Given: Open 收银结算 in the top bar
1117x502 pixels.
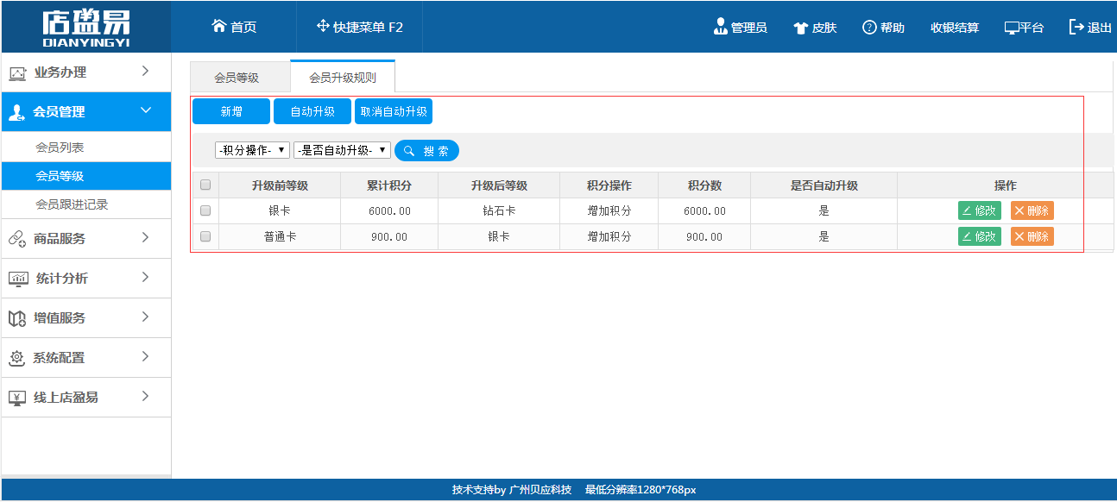Looking at the screenshot, I should pos(954,28).
